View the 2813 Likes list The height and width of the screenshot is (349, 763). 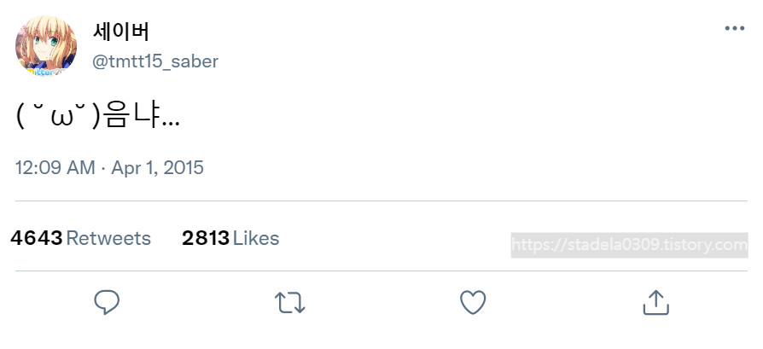pos(230,238)
